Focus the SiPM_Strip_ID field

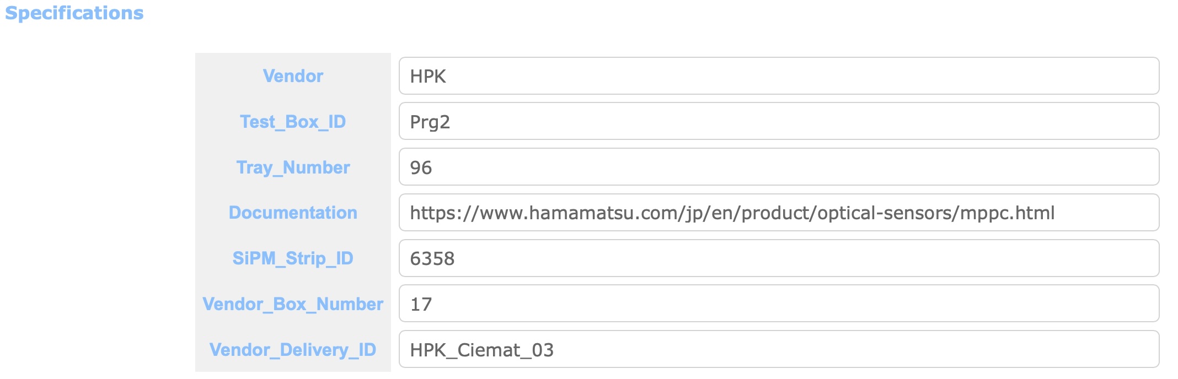point(779,258)
